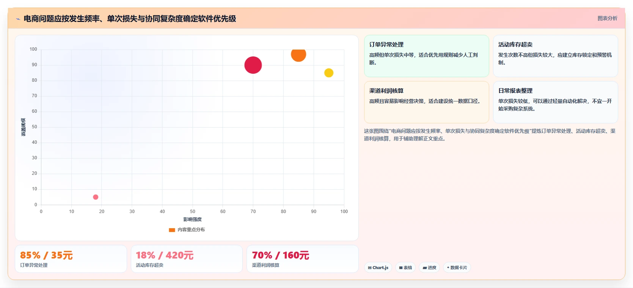633x288 pixels.
Task: Click the 70% / 160元 stat card
Action: tap(303, 259)
